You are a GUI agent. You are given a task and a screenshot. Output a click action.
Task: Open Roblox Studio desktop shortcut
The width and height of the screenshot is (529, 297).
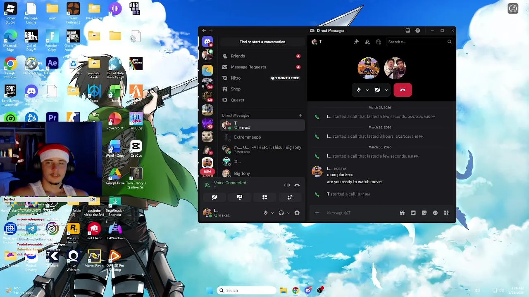click(10, 13)
